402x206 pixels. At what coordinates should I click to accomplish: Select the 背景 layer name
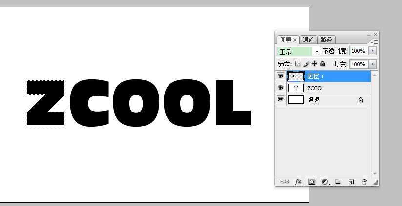pyautogui.click(x=314, y=100)
